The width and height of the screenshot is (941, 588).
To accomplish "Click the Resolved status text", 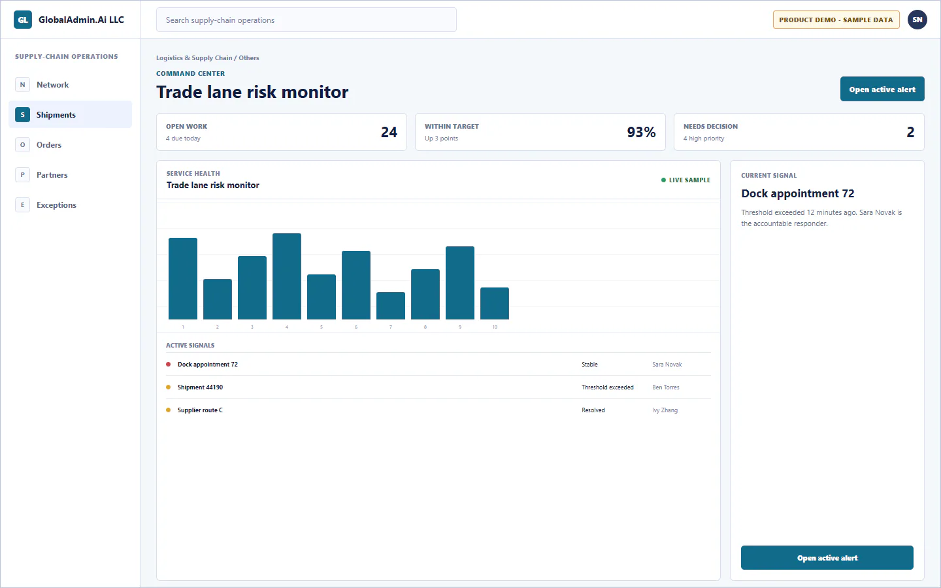I will click(593, 410).
